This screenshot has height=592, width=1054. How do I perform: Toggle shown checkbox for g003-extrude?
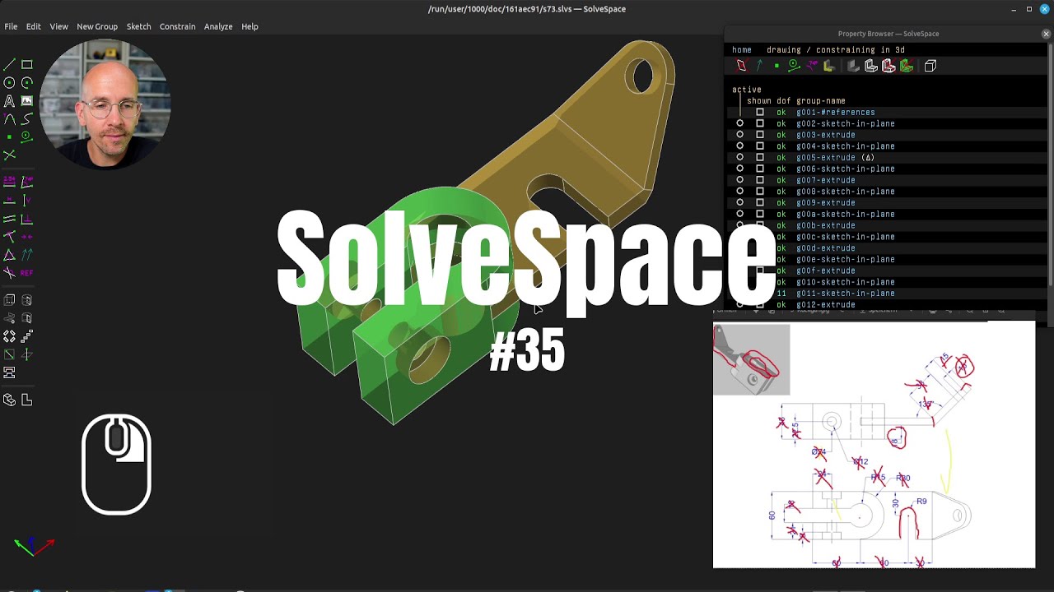[x=759, y=135]
